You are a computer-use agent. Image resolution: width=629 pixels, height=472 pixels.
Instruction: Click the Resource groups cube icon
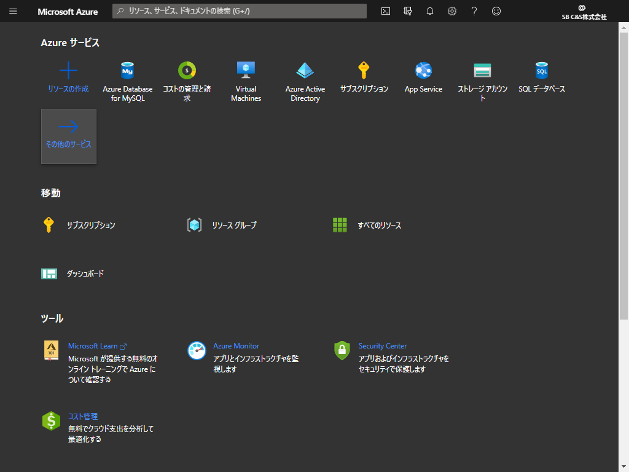pos(194,225)
